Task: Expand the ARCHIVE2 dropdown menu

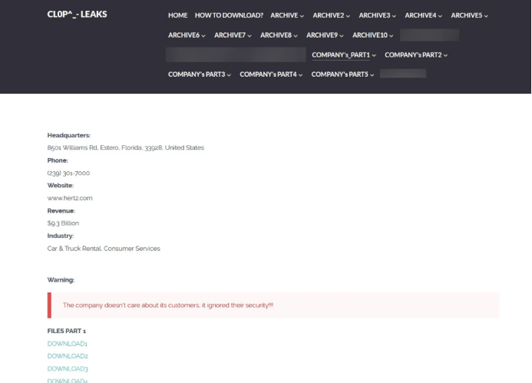Action: 332,15
